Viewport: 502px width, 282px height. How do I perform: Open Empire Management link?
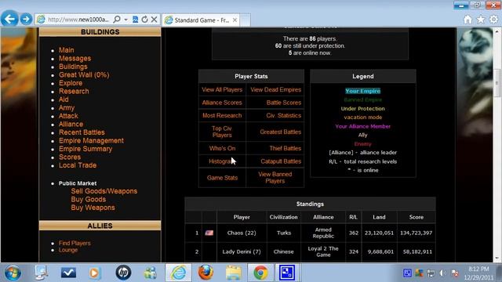[91, 141]
